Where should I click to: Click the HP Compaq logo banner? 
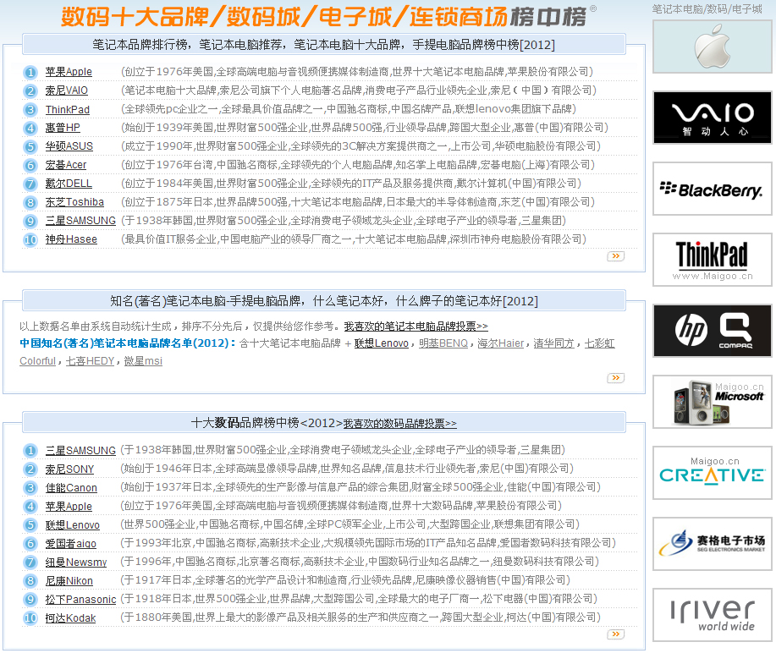click(713, 331)
